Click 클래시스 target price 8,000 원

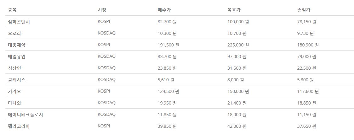pos(236,80)
